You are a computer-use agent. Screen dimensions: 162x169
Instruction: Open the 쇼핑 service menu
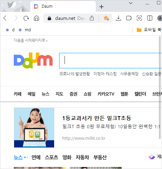coord(87,94)
